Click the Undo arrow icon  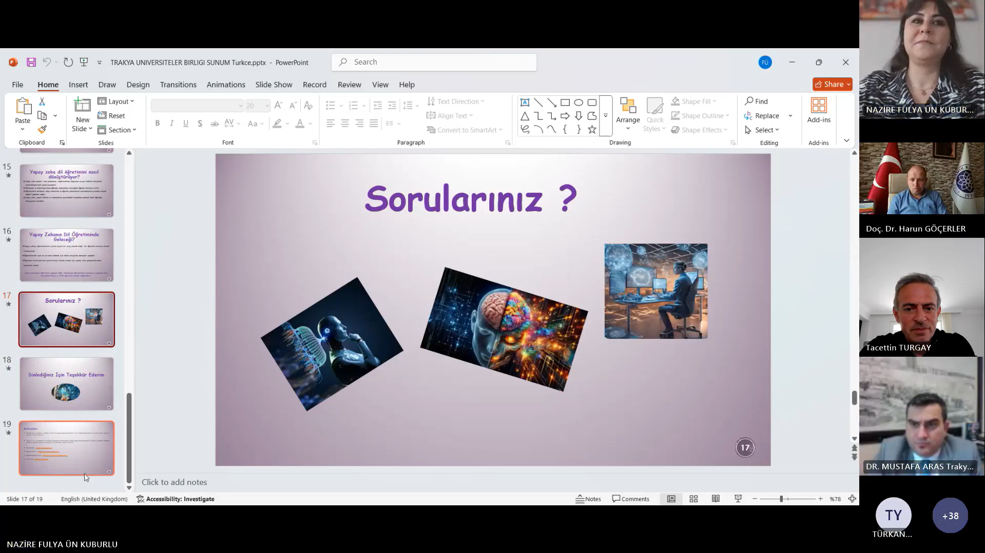47,62
